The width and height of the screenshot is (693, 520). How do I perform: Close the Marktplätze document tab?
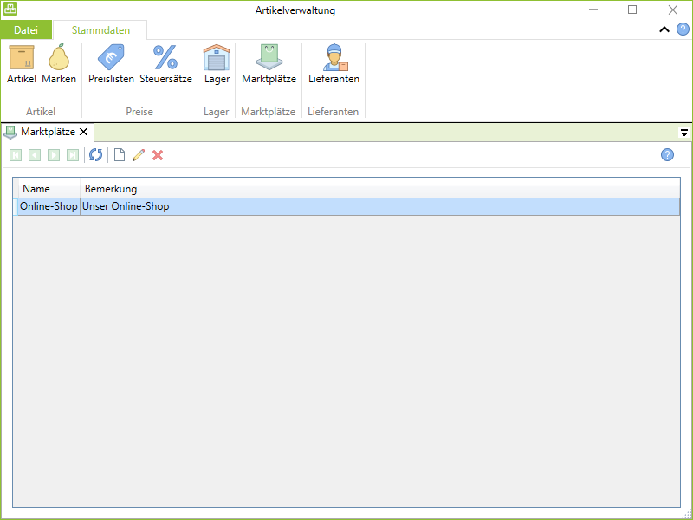(x=84, y=133)
